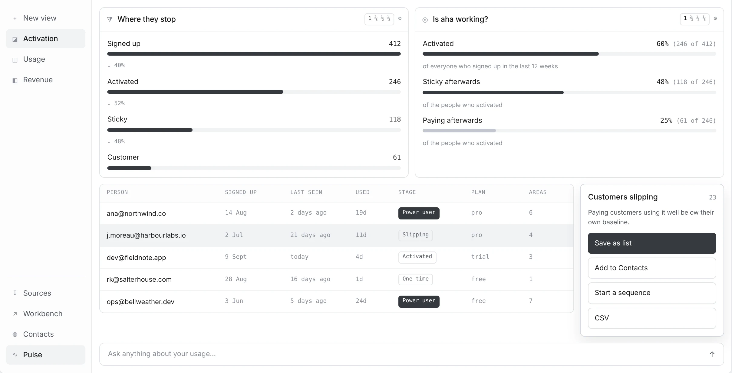Viewport: 732px width, 373px height.
Task: Click the Slipping stage badge
Action: coord(415,235)
